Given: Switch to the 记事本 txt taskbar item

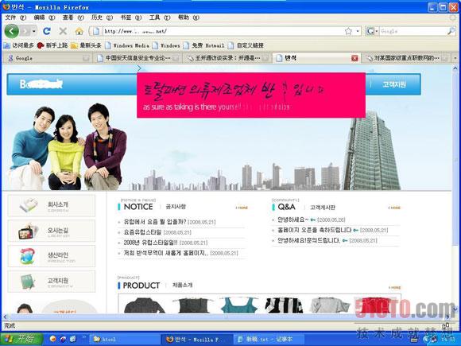Looking at the screenshot, I should point(269,339).
